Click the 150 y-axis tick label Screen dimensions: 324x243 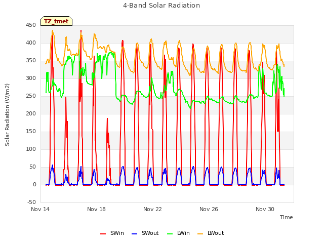tap(31, 132)
